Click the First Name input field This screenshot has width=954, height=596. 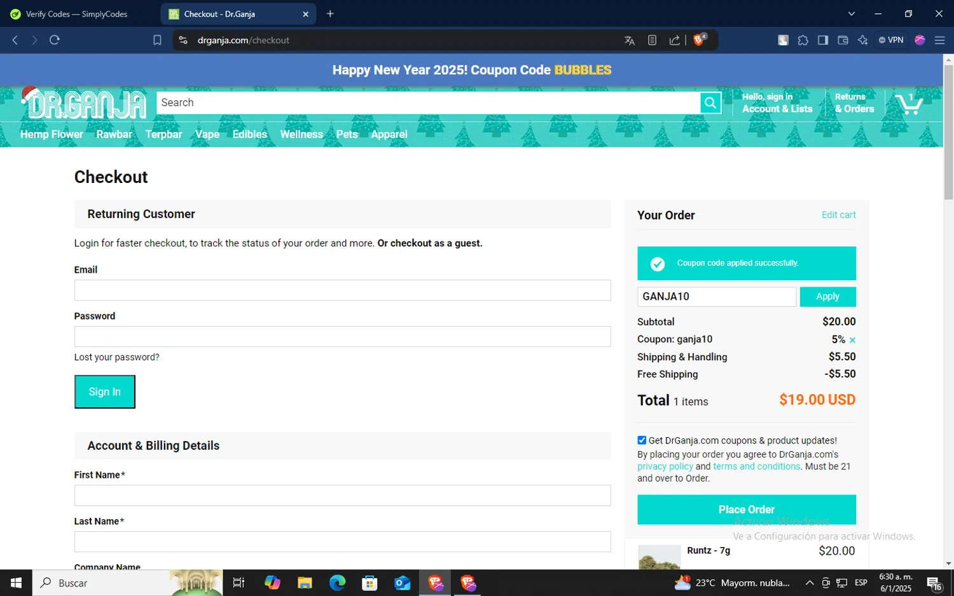[342, 496]
